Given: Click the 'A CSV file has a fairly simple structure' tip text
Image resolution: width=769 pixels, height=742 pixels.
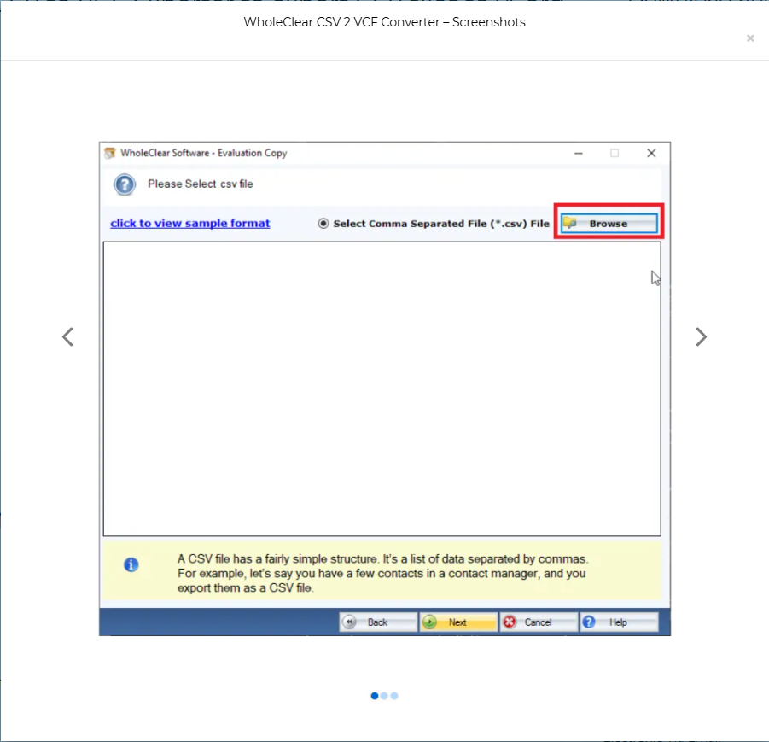Looking at the screenshot, I should (383, 573).
